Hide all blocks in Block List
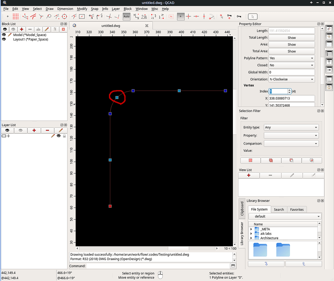The height and width of the screenshot is (281, 334). point(13,29)
